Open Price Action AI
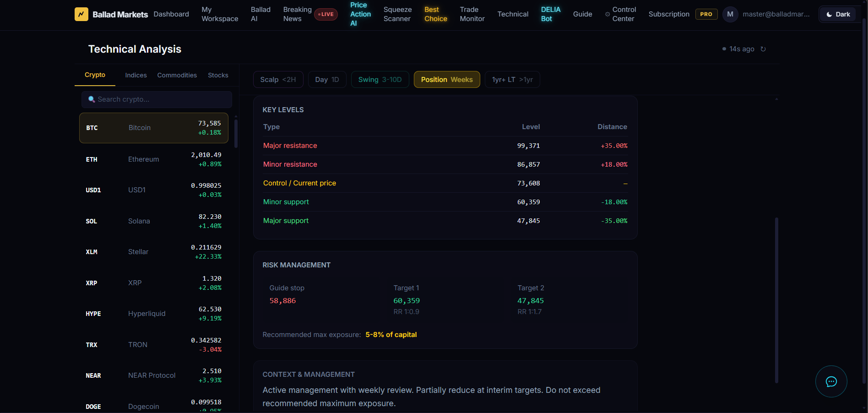The height and width of the screenshot is (413, 868). (360, 14)
